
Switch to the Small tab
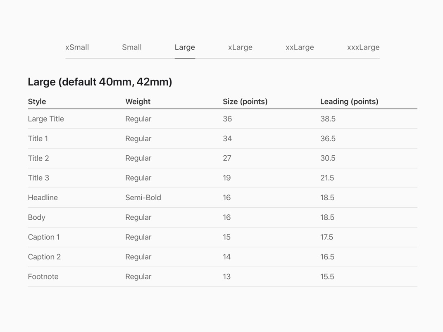pyautogui.click(x=132, y=47)
